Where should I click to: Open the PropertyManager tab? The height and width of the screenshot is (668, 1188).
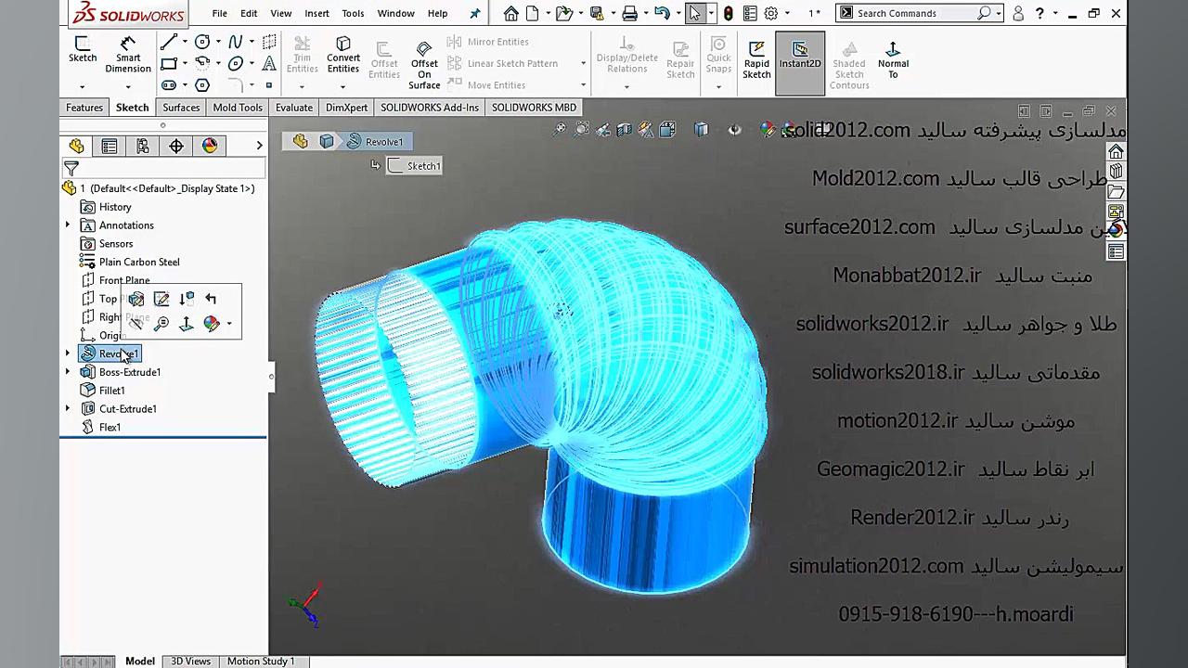coord(110,146)
